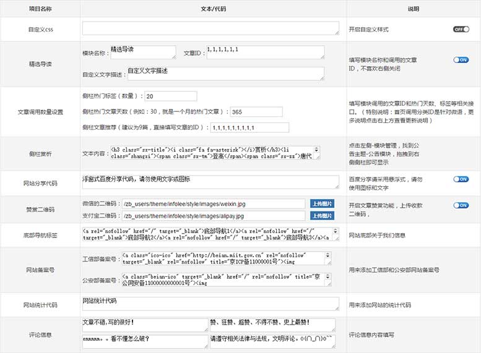Select the comment box containing 文章不错,写的很好
This screenshot has height=353, width=481.
(145, 325)
